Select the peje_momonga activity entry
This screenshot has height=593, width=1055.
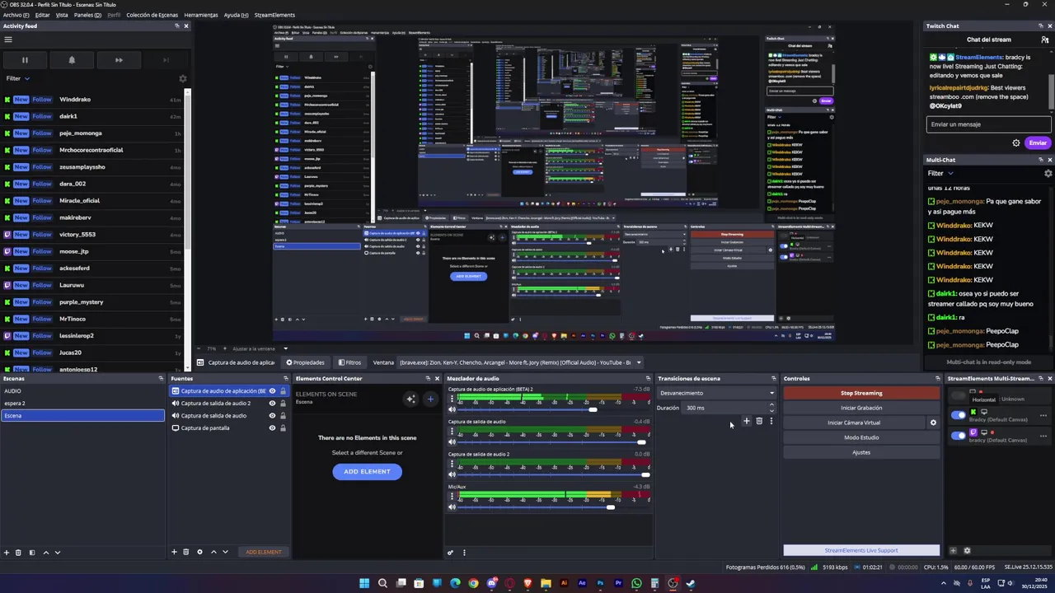click(x=92, y=133)
